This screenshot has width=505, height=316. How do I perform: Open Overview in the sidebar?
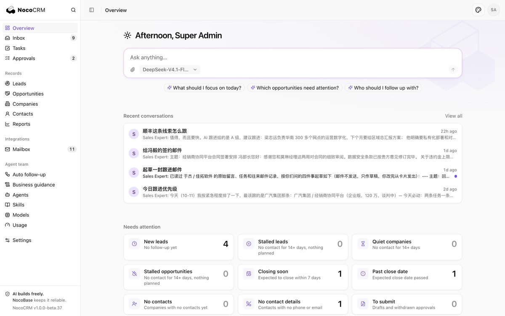(40, 28)
